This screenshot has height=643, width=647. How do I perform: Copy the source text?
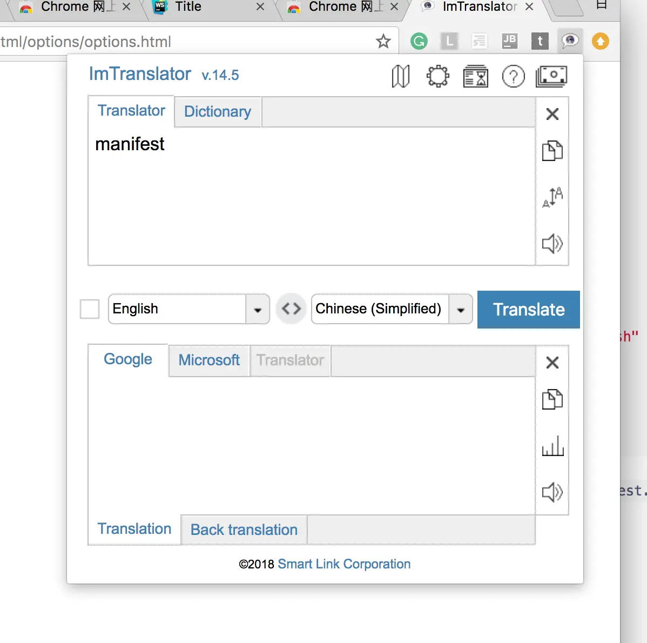click(552, 151)
